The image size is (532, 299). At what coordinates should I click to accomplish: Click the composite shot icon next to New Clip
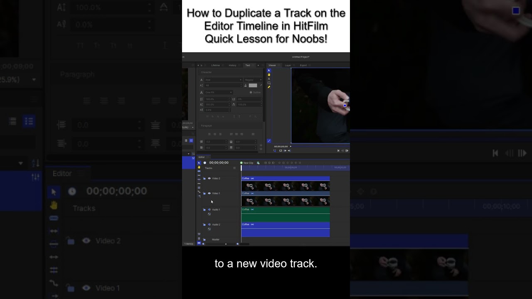(x=258, y=163)
